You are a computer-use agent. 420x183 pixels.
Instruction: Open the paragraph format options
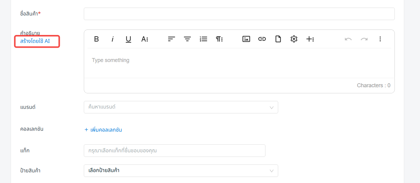pyautogui.click(x=219, y=39)
